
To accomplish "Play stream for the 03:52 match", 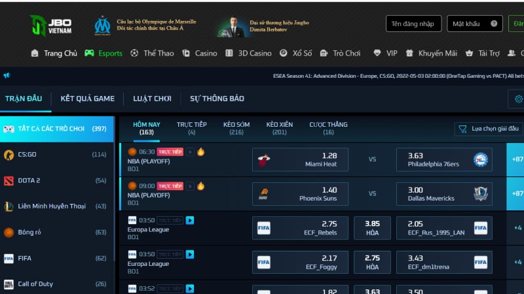I will (x=190, y=288).
